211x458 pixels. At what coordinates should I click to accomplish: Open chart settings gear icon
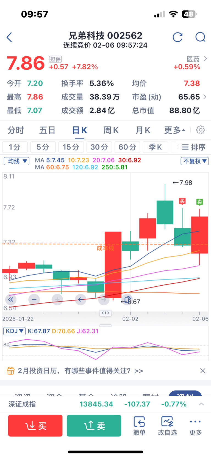[201, 130]
